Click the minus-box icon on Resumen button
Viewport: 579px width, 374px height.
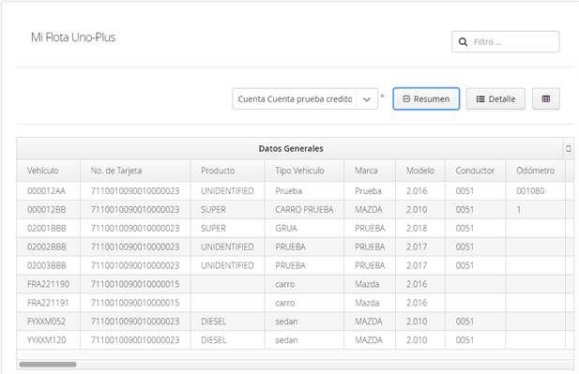pos(406,98)
